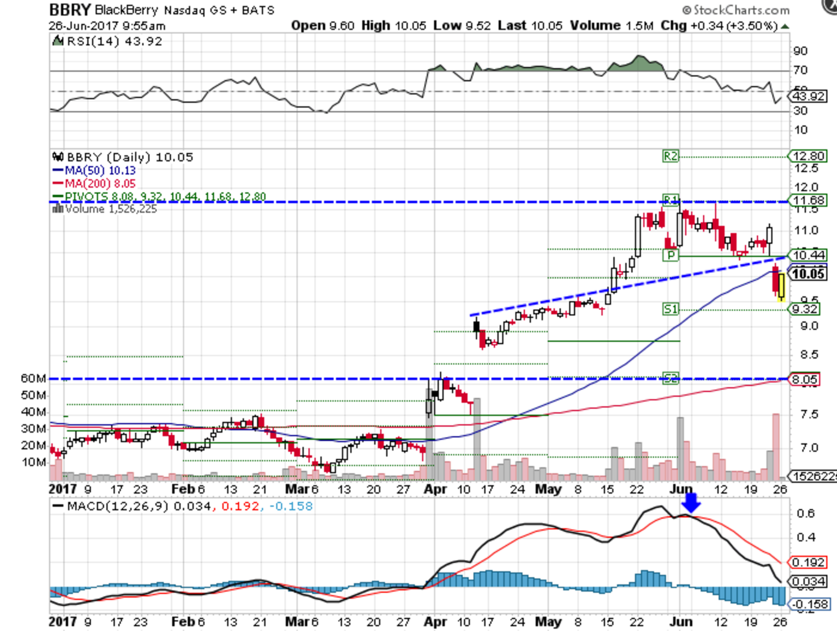Viewport: 837px width, 631px height.
Task: Click May on the price chart date axis
Action: [x=548, y=489]
